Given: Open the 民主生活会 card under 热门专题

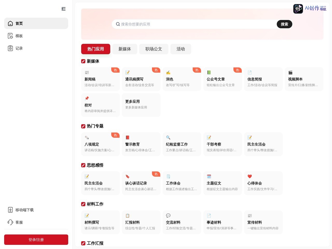Looking at the screenshot, I should pos(263,144).
